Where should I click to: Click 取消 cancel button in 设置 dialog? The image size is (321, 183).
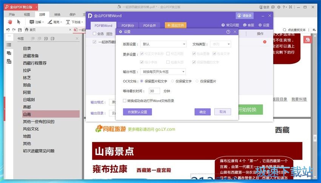point(222,112)
